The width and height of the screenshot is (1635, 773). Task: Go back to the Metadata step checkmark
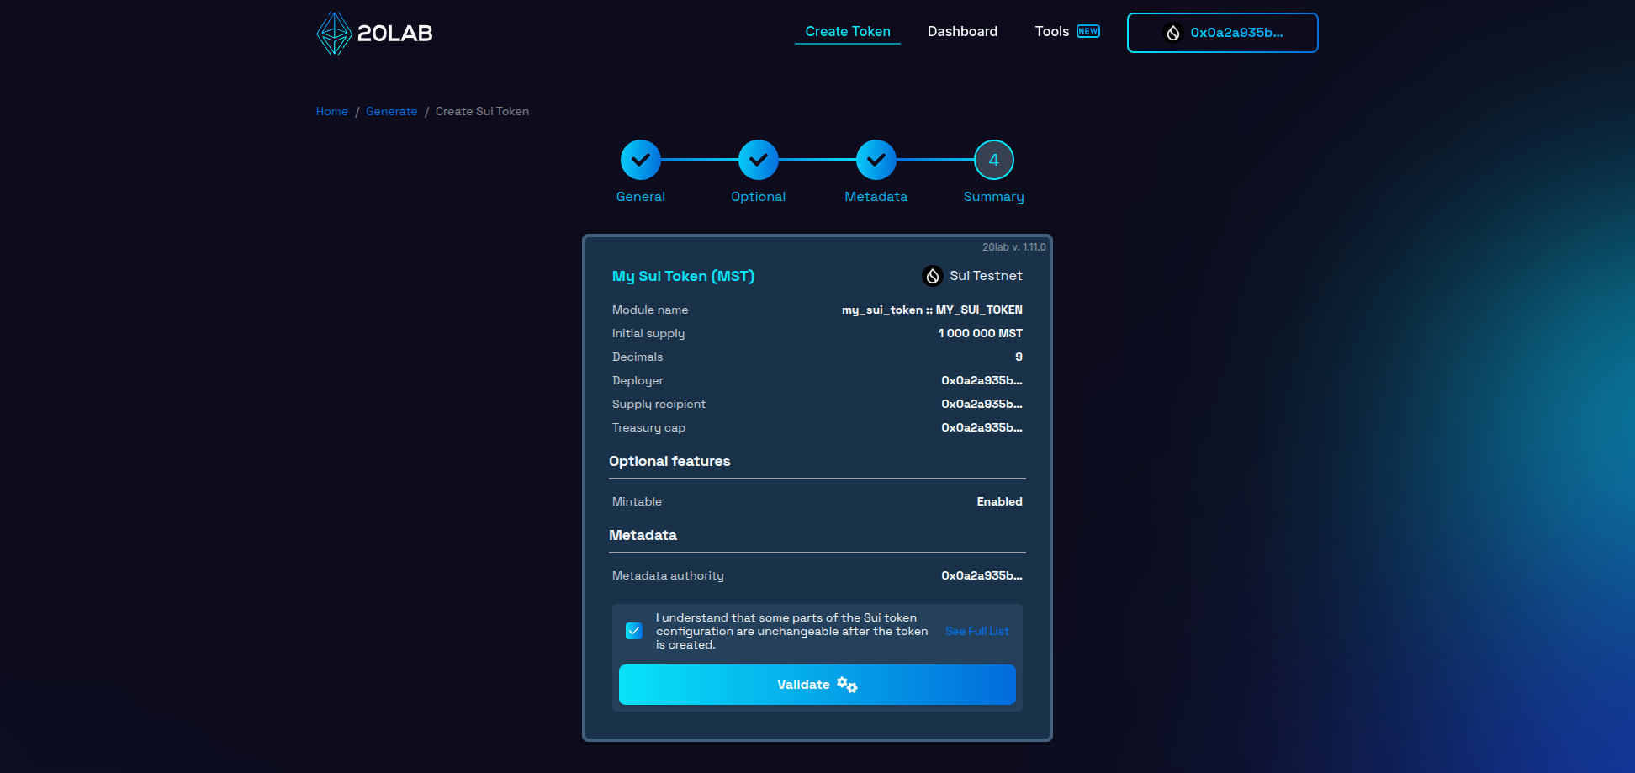point(876,160)
